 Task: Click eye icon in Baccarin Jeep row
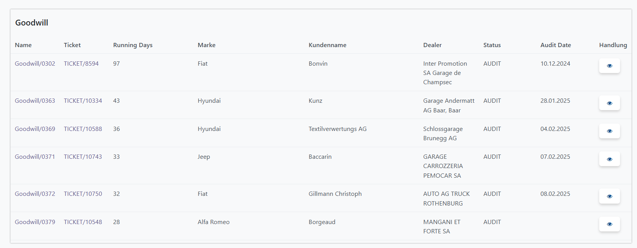[609, 159]
